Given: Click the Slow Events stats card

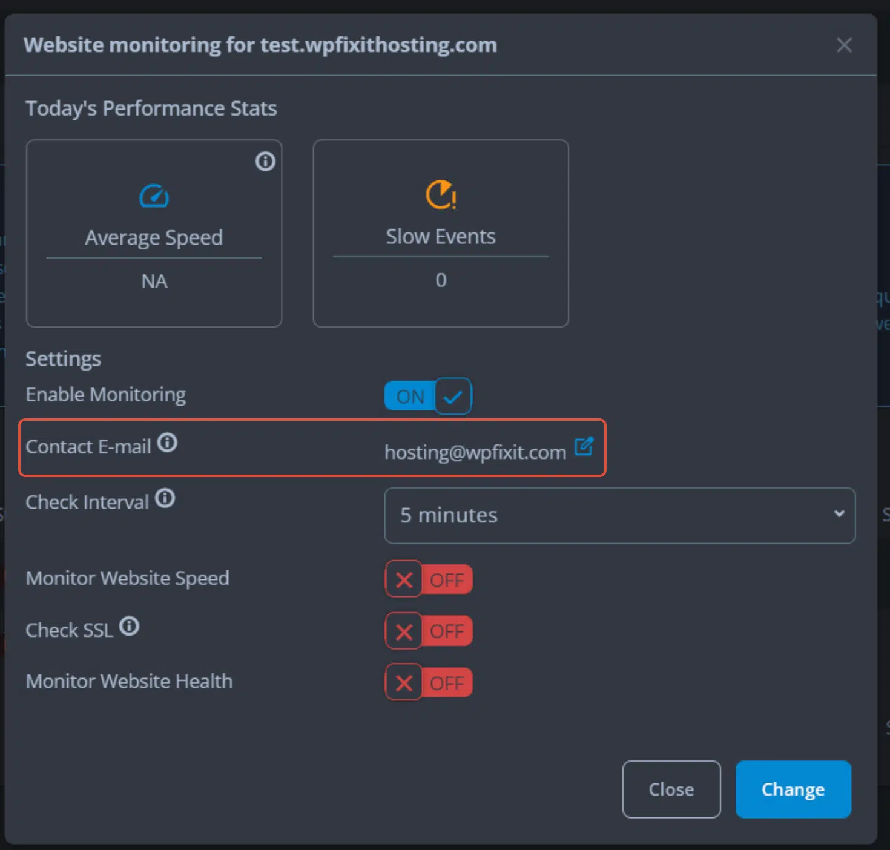Looking at the screenshot, I should tap(441, 234).
